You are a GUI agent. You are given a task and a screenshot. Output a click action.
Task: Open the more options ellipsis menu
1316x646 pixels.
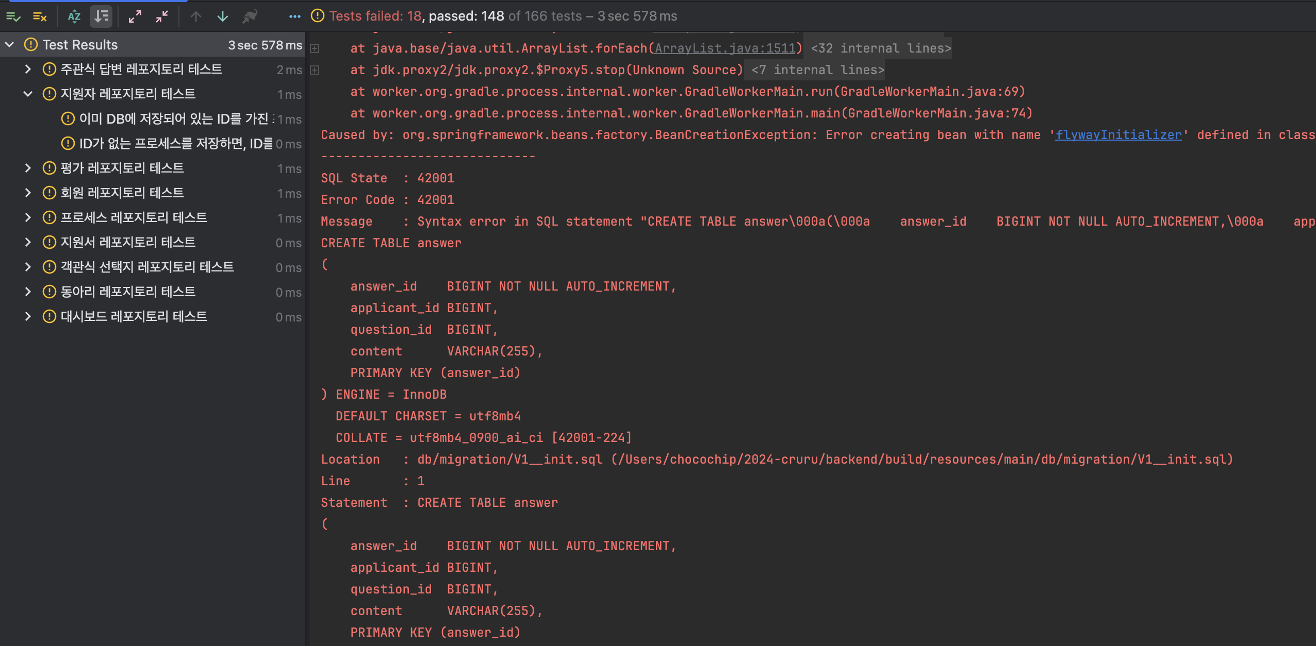(x=294, y=17)
